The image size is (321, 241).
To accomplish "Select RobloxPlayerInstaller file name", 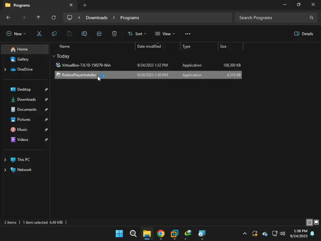I will [x=79, y=75].
